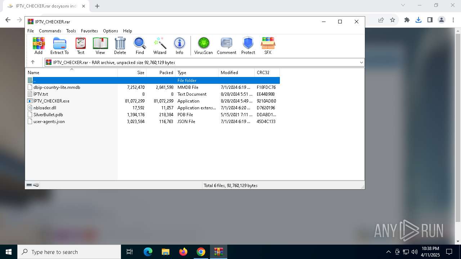The width and height of the screenshot is (461, 259).
Task: Open Chrome downloads icon
Action: pos(419,20)
